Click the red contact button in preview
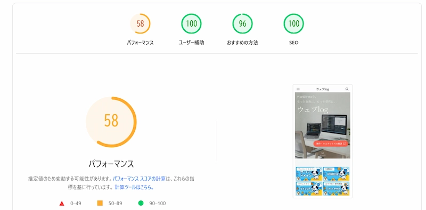This screenshot has height=210, width=426. tap(331, 144)
